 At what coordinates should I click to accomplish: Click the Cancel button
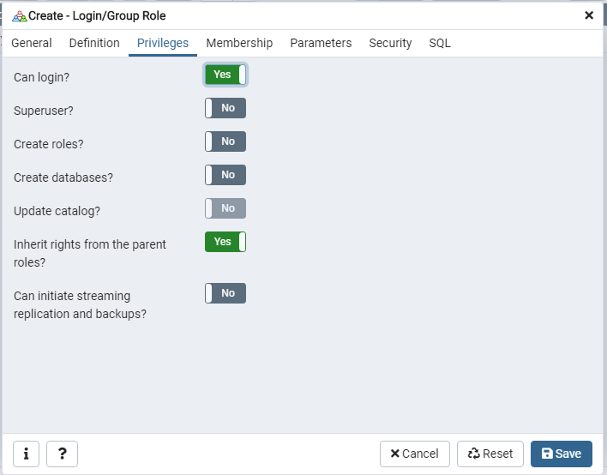(x=415, y=454)
